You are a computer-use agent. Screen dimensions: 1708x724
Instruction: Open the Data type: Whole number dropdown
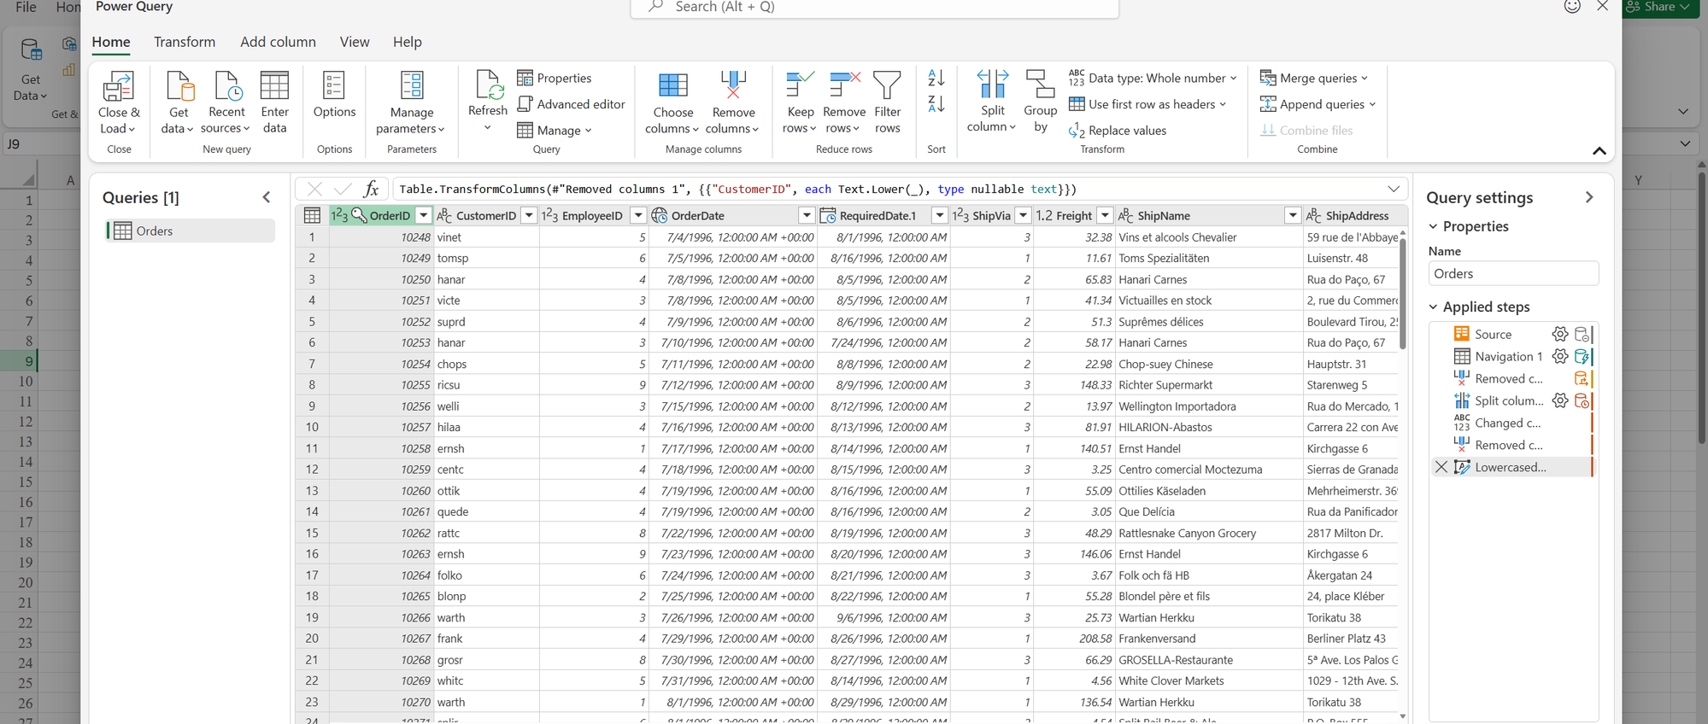click(1233, 79)
